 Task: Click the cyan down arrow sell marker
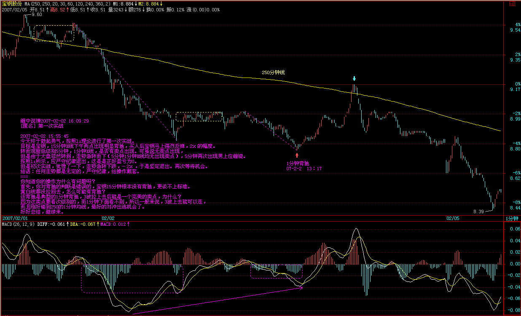pos(354,79)
